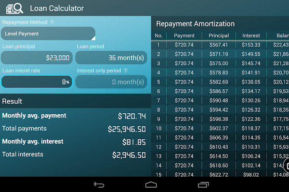The image size is (289, 192).
Task: Edit the Loan principal field $23,000
Action: [37, 58]
